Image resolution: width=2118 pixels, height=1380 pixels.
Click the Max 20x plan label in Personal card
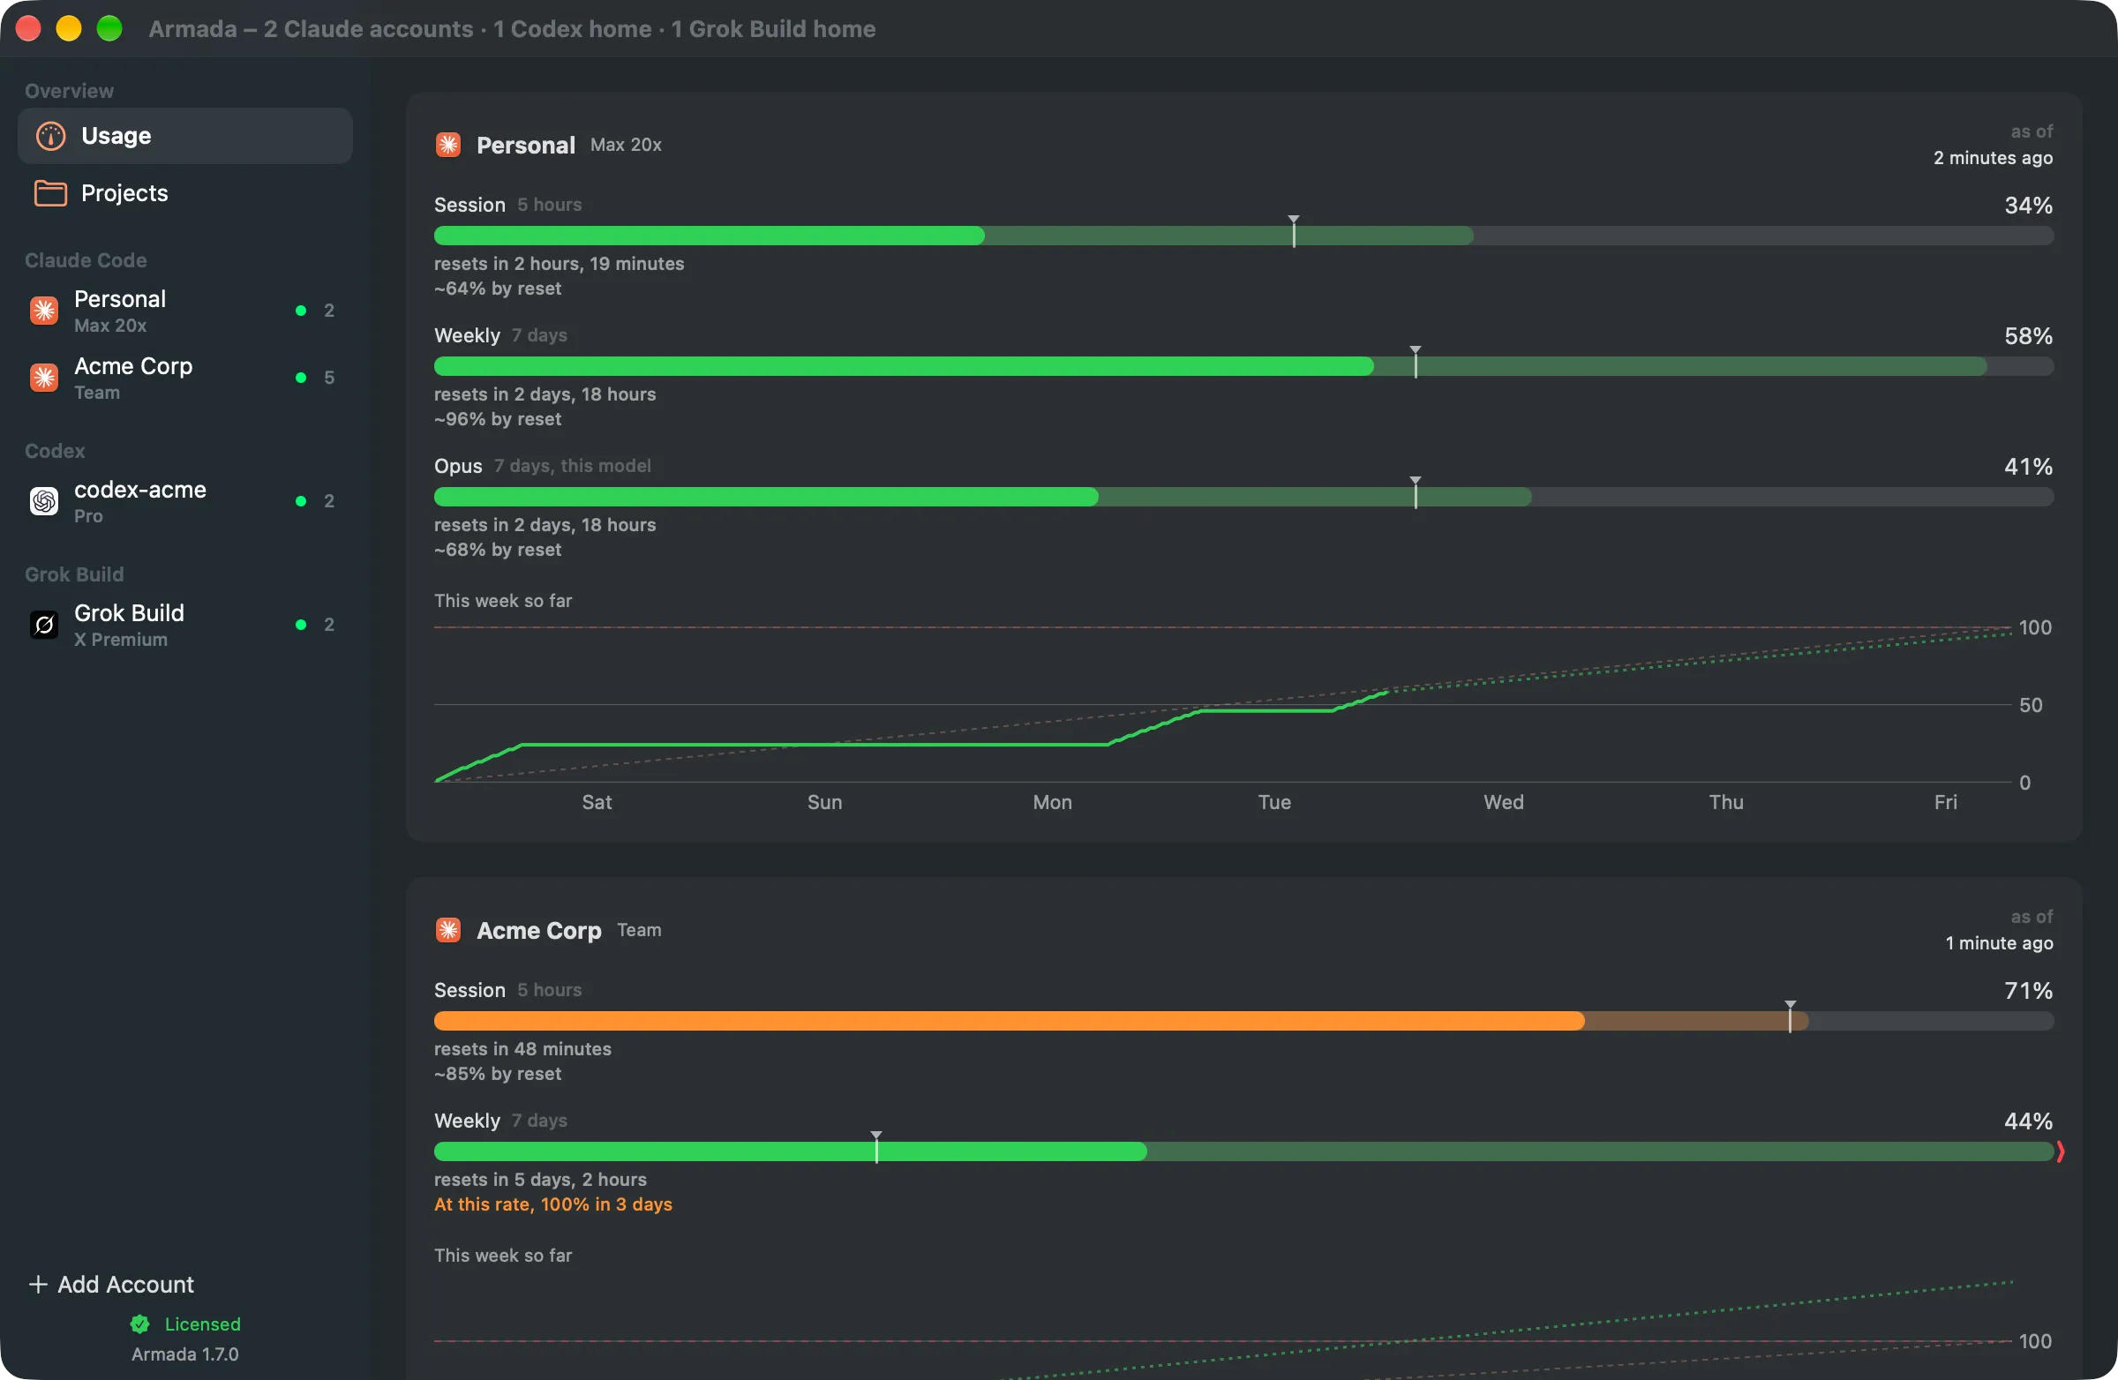(626, 145)
